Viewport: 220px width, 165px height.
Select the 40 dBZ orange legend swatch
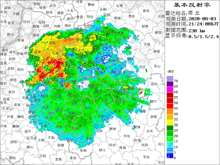click(x=170, y=111)
